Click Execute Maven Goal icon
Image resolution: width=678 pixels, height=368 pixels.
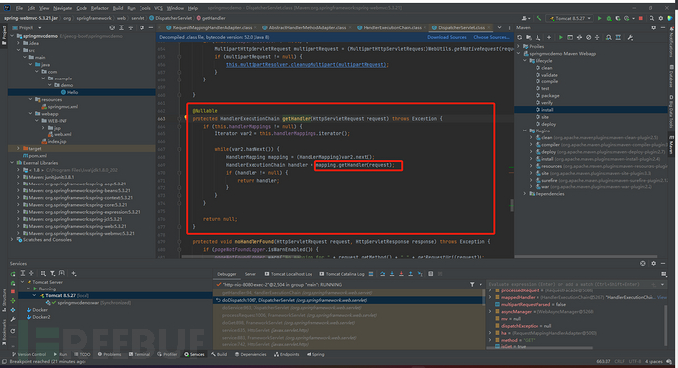coord(570,38)
